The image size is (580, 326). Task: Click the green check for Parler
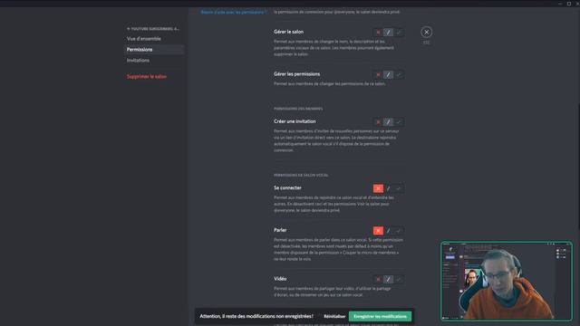pos(399,231)
